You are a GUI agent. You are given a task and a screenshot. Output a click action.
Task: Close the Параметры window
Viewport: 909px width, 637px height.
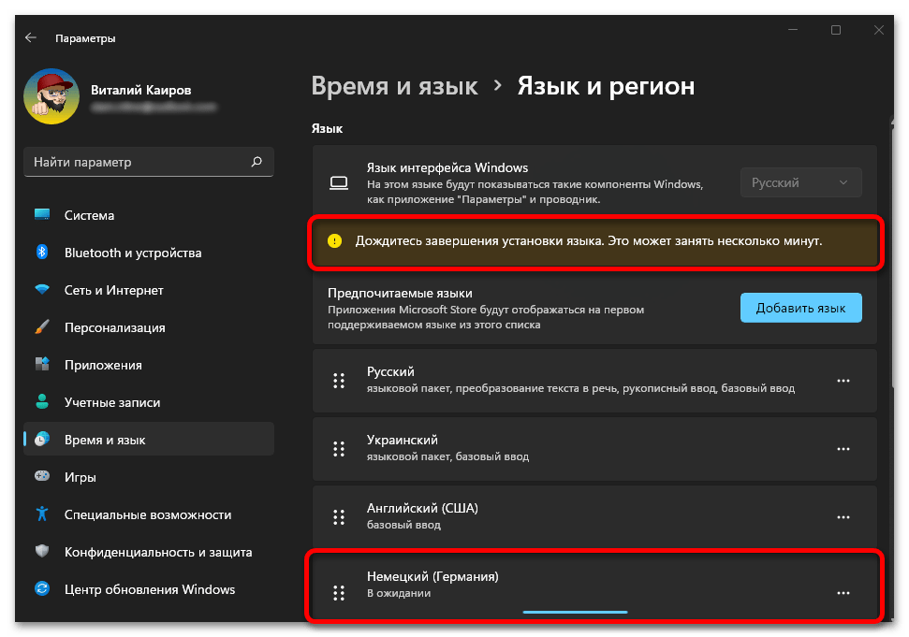tap(879, 30)
